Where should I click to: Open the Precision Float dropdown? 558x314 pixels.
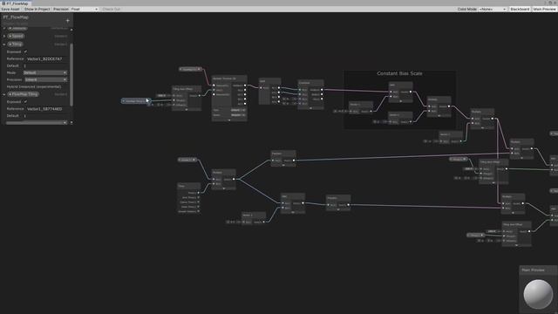pos(84,9)
